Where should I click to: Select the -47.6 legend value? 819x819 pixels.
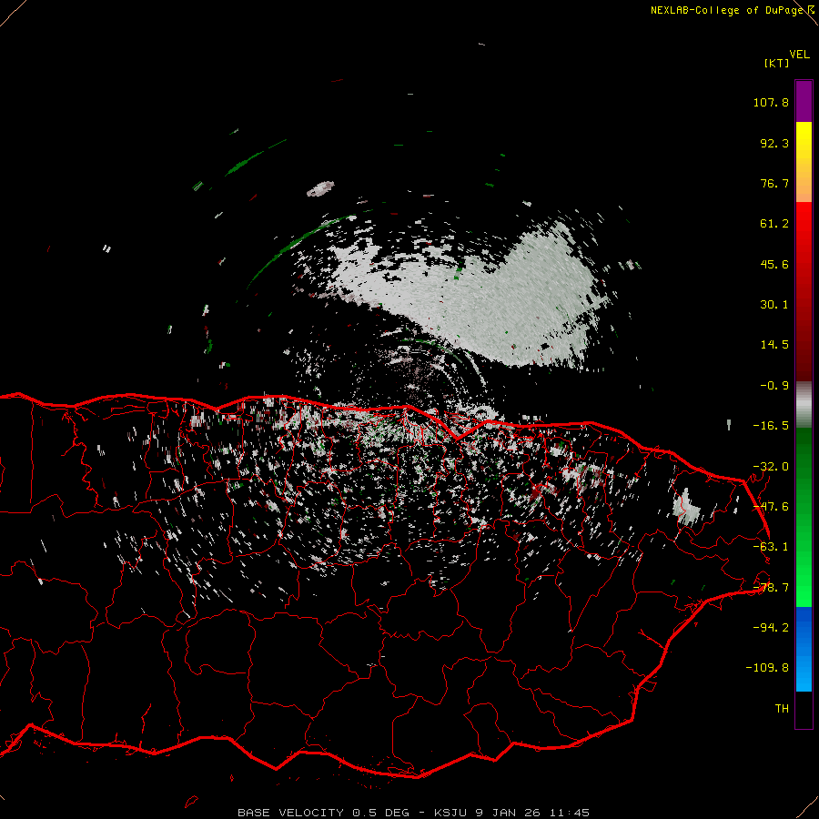tap(771, 507)
